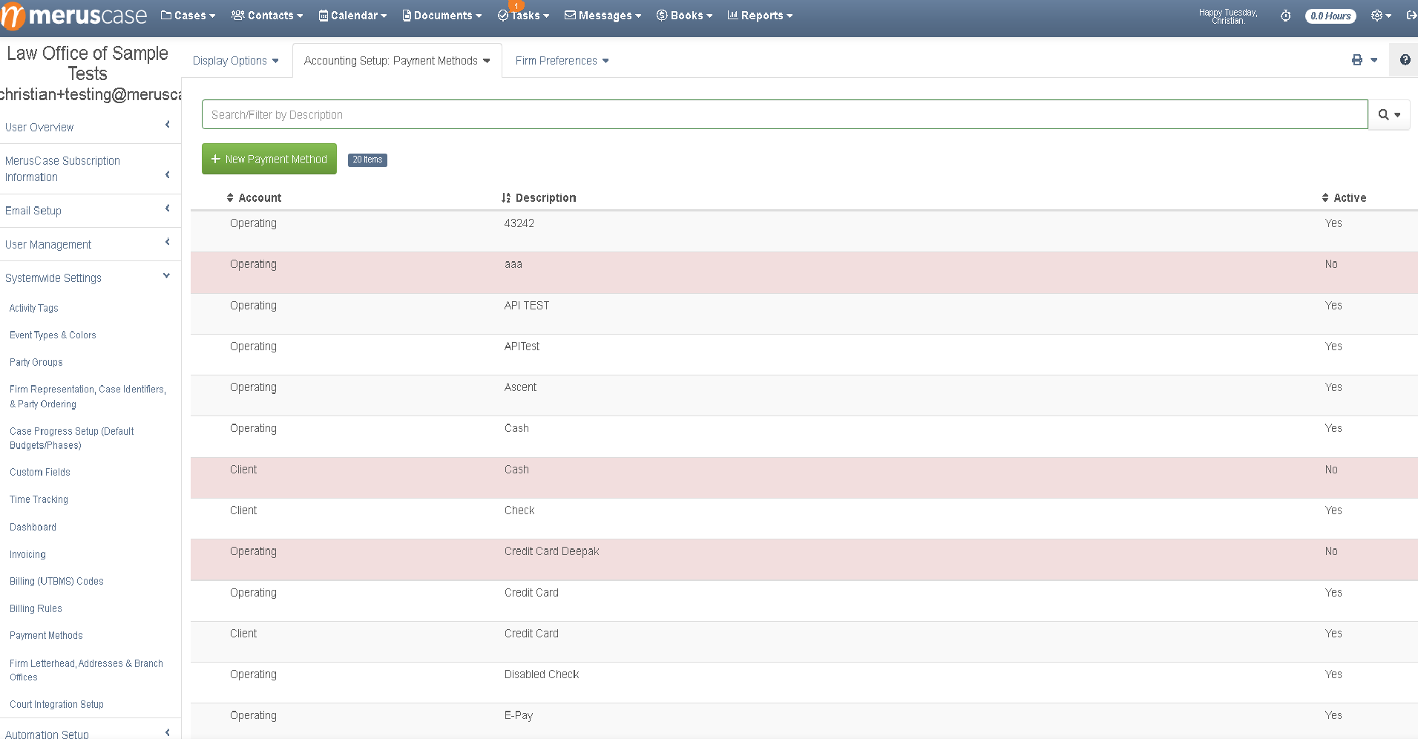Select the Disabled Check payment method
This screenshot has height=739, width=1418.
[804, 683]
